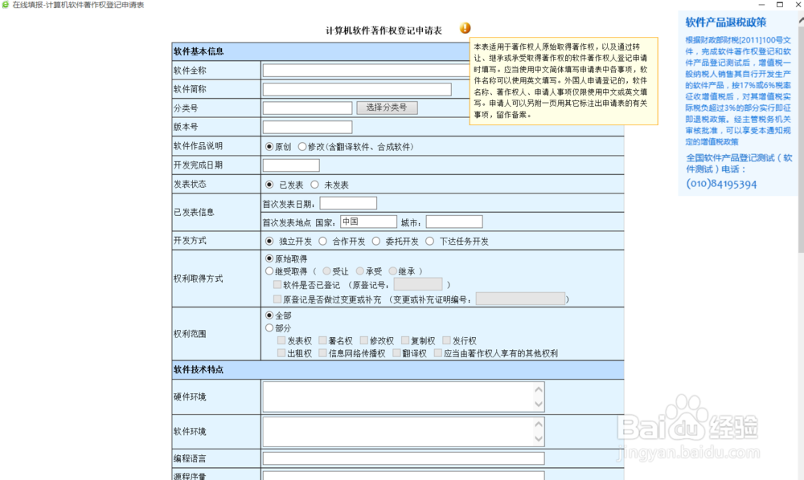Screen dimensions: 804x480
Task: Check the 翻译权 checkbox
Action: [397, 352]
